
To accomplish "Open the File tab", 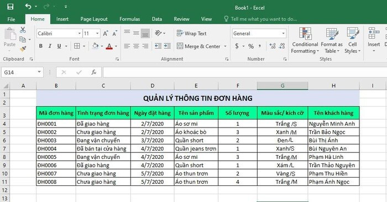I will [12, 19].
